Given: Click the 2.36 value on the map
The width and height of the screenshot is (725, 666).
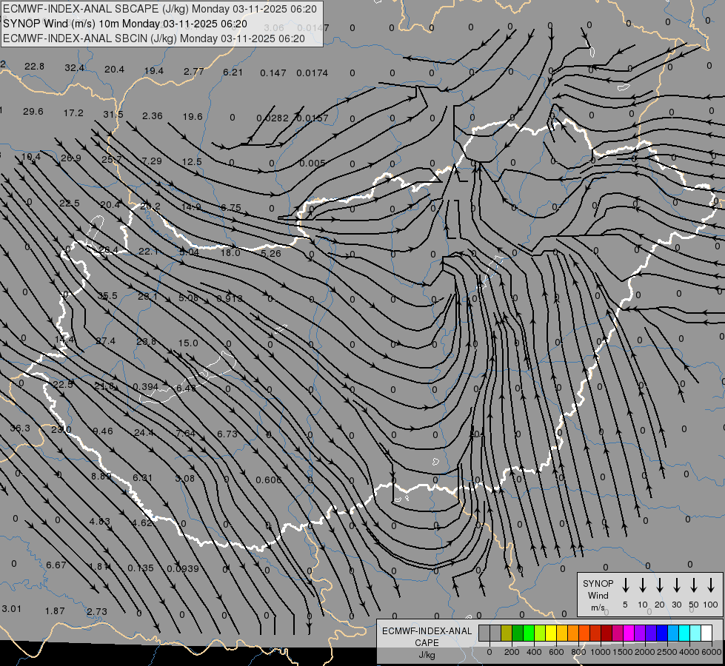Looking at the screenshot, I should point(152,115).
